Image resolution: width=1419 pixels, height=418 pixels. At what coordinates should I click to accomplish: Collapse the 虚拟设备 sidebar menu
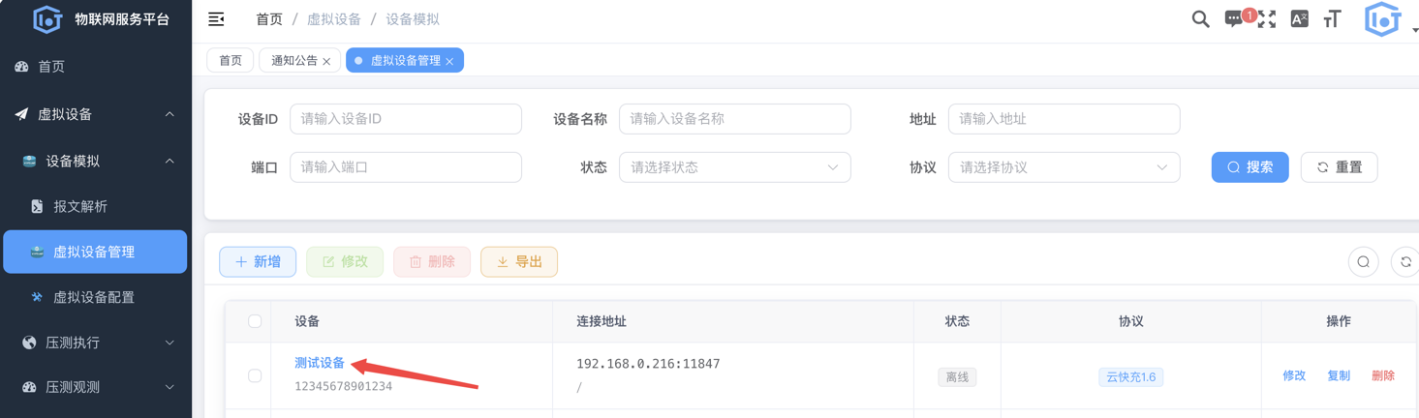pyautogui.click(x=96, y=114)
